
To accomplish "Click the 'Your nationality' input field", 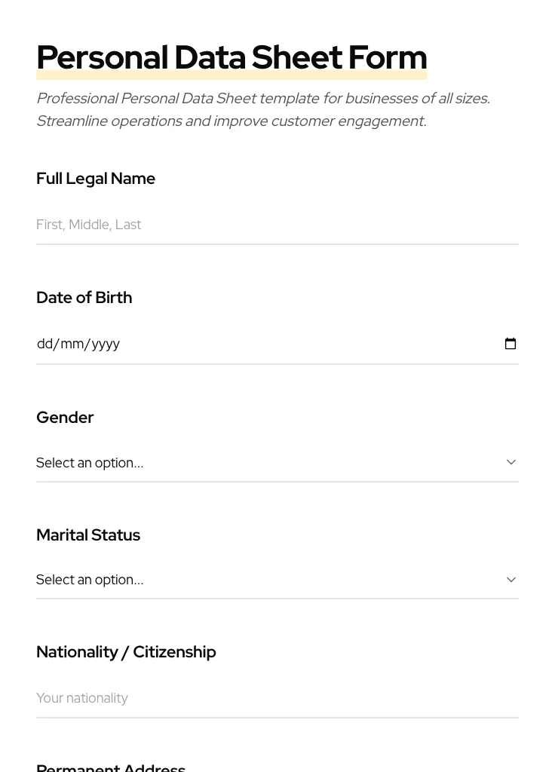I will click(226, 698).
